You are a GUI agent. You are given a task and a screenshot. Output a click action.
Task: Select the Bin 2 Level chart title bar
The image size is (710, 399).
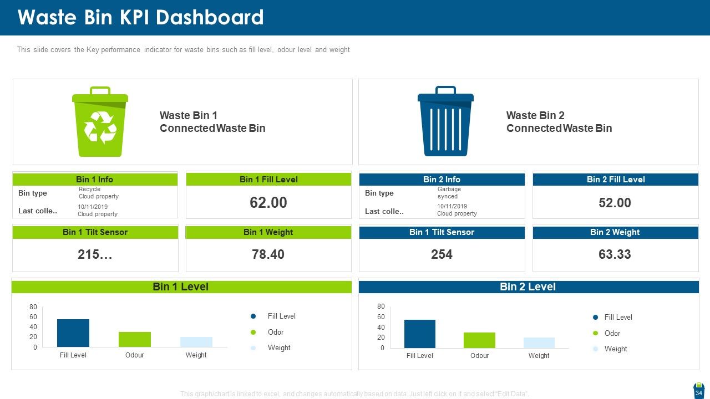click(529, 287)
